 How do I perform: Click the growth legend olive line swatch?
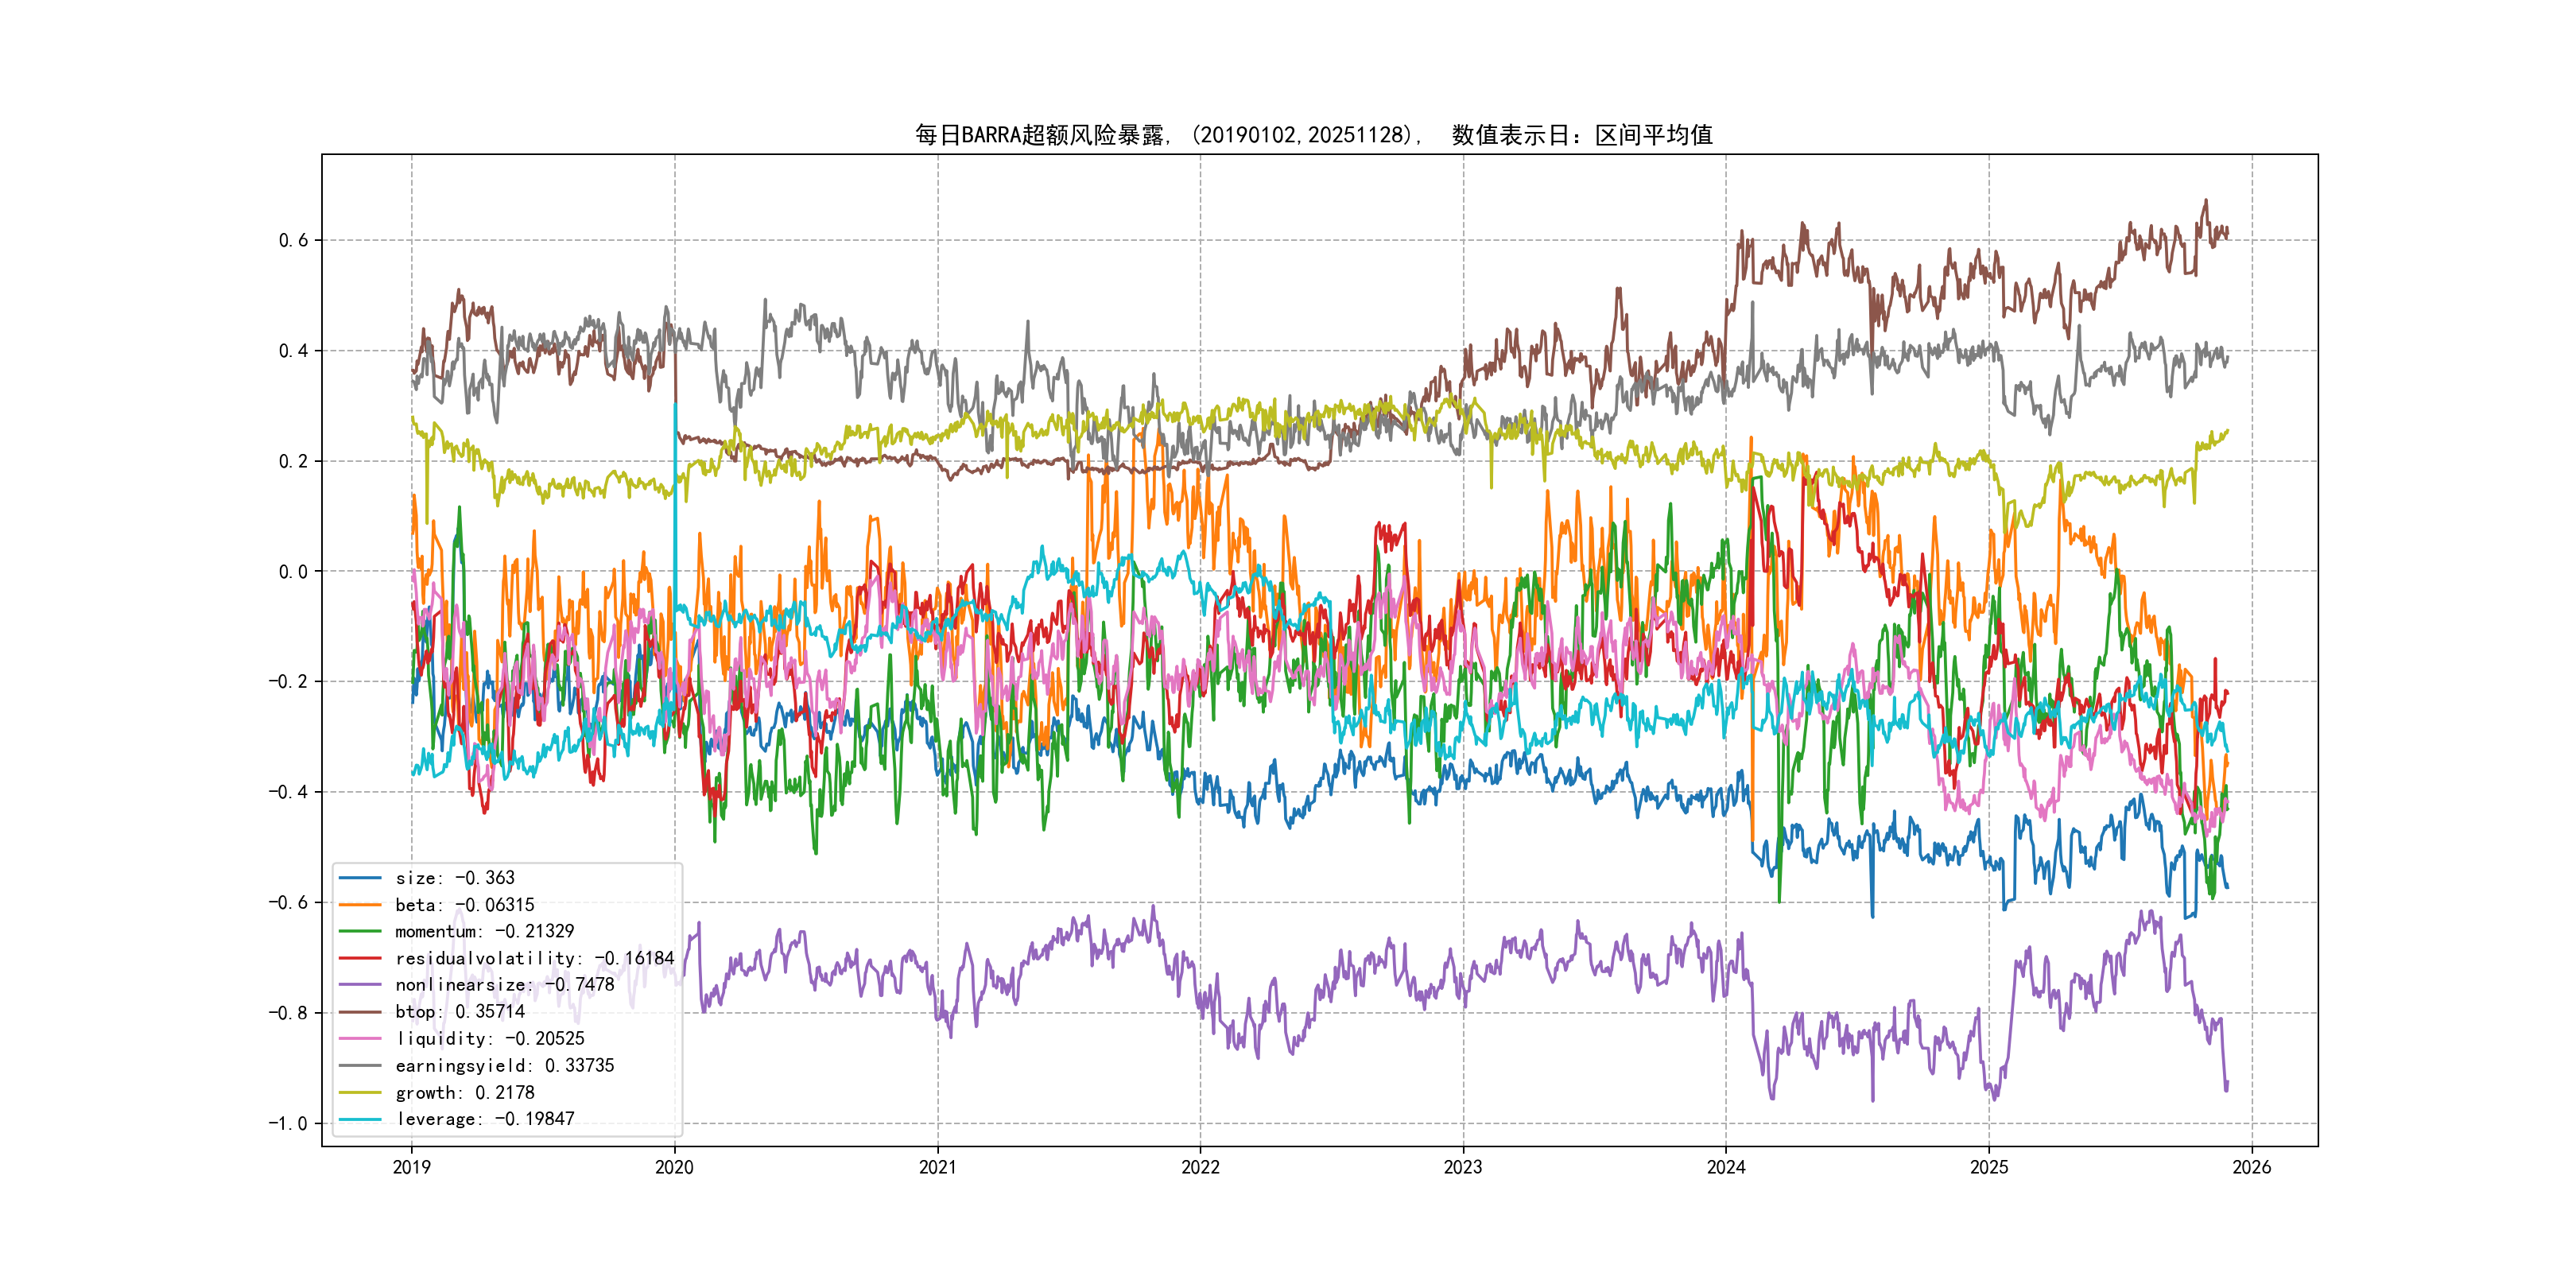360,1093
